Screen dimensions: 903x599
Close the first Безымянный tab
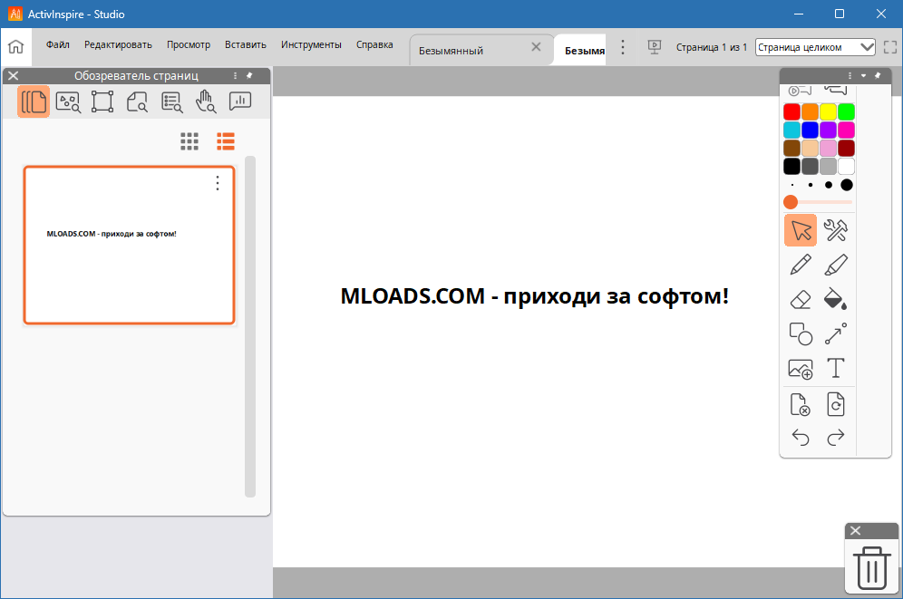coord(536,47)
